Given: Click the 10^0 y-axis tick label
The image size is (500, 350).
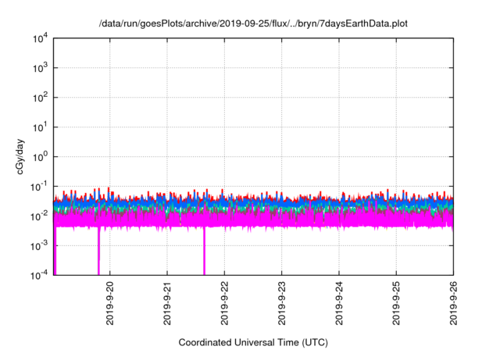Looking at the screenshot, I should pos(40,157).
